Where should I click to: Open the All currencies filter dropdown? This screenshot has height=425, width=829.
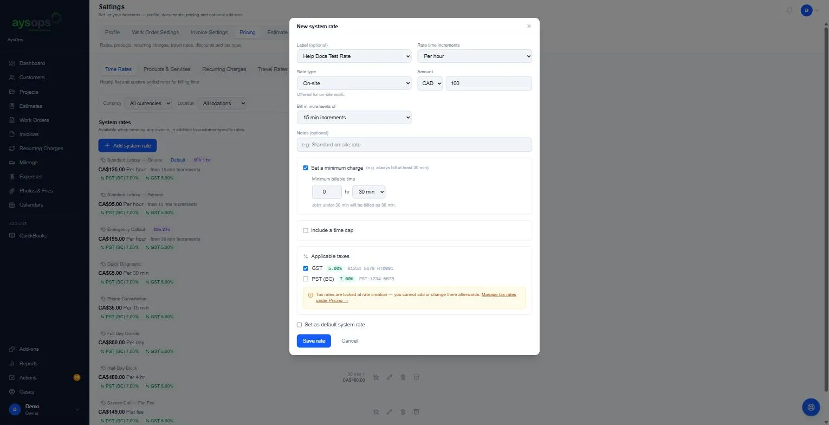tap(148, 103)
